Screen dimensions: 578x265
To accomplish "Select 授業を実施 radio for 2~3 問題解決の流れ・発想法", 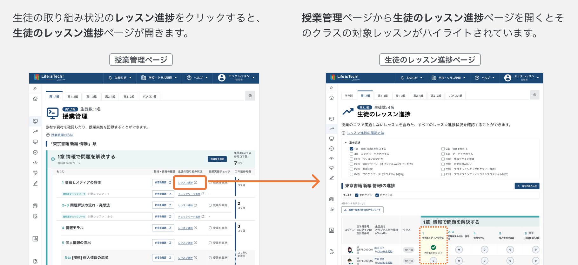I will pos(210,205).
